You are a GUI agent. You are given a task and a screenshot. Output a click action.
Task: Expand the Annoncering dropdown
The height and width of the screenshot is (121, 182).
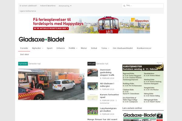[x=65, y=6]
